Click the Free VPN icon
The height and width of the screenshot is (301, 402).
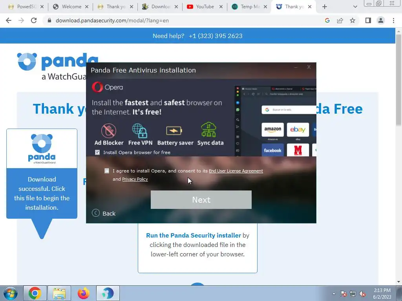[x=140, y=131]
